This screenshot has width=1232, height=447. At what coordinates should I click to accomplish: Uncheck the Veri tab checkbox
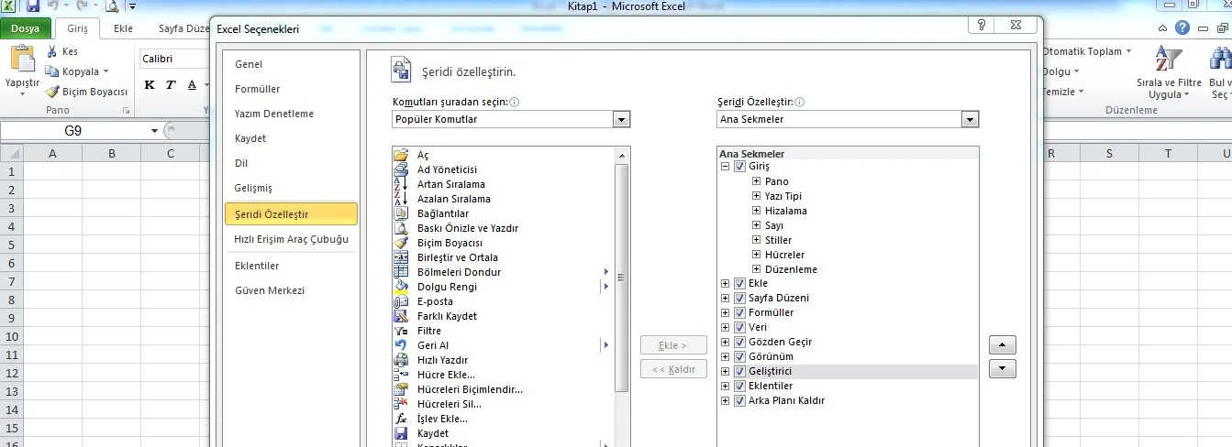(x=739, y=327)
